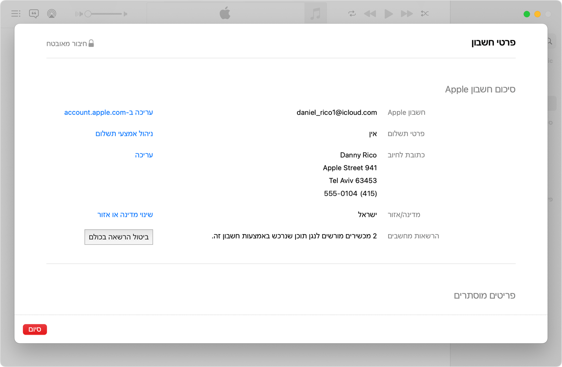The height and width of the screenshot is (367, 562).
Task: Click the ביטול הרשאה בכולם button
Action: 119,237
